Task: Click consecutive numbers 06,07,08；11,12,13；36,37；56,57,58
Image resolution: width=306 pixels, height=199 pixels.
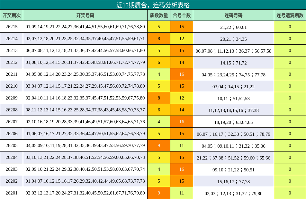Action: pyautogui.click(x=233, y=51)
